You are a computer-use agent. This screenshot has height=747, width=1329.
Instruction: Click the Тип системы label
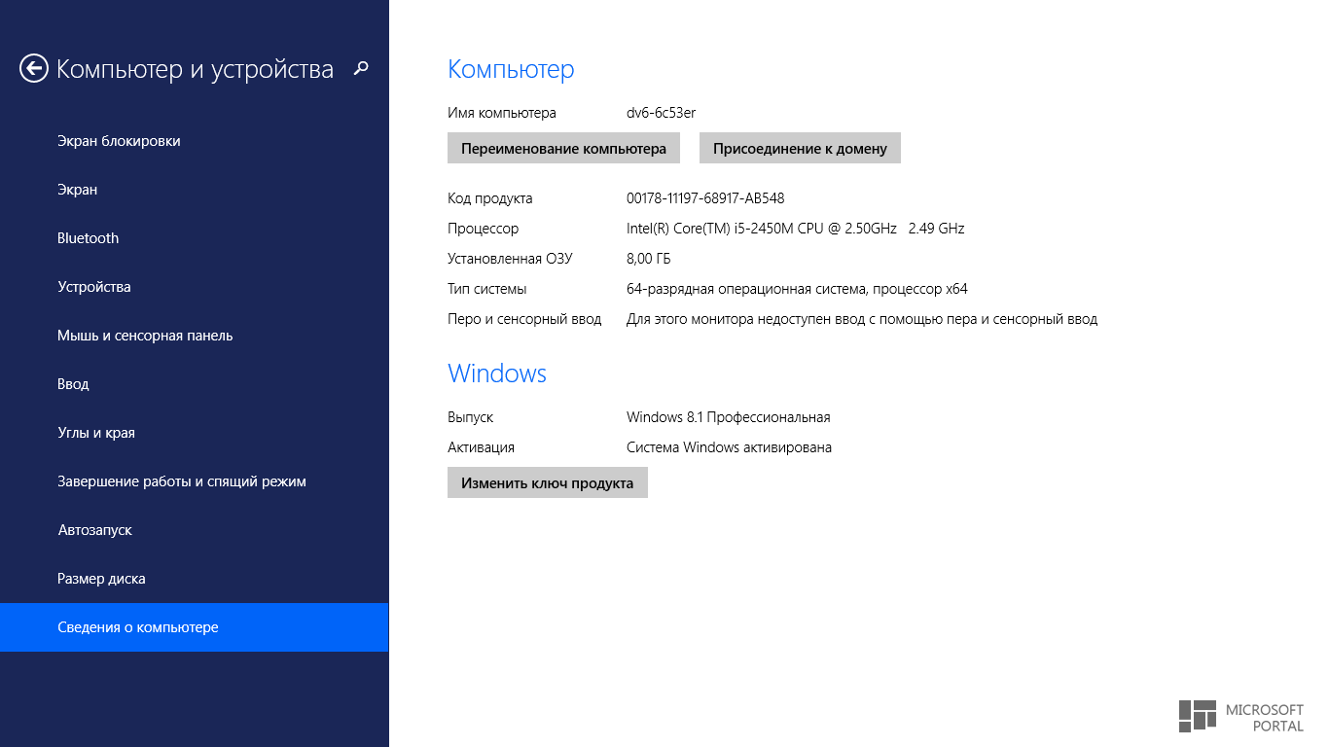(x=487, y=289)
